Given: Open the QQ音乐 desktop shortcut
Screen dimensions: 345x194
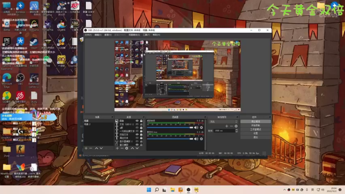Looking at the screenshot, I should 6,97.
